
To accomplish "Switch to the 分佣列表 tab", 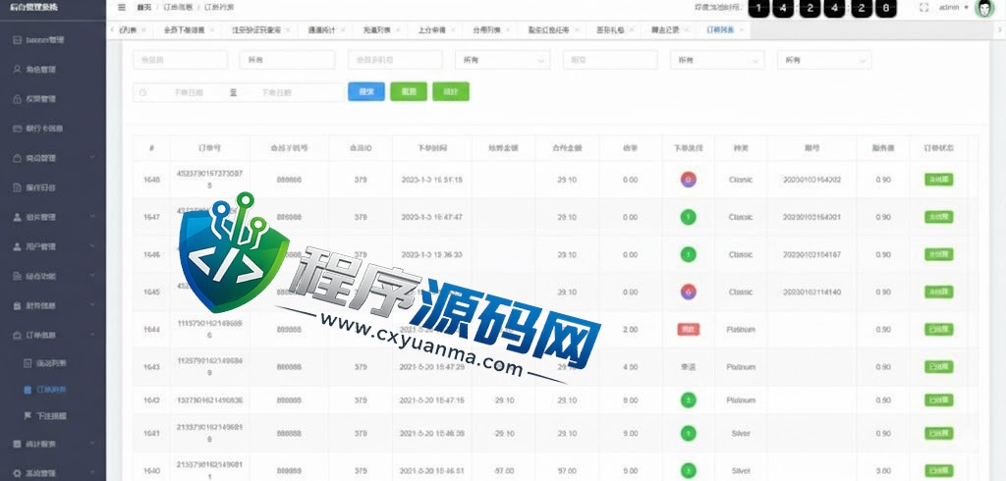I will coord(486,30).
